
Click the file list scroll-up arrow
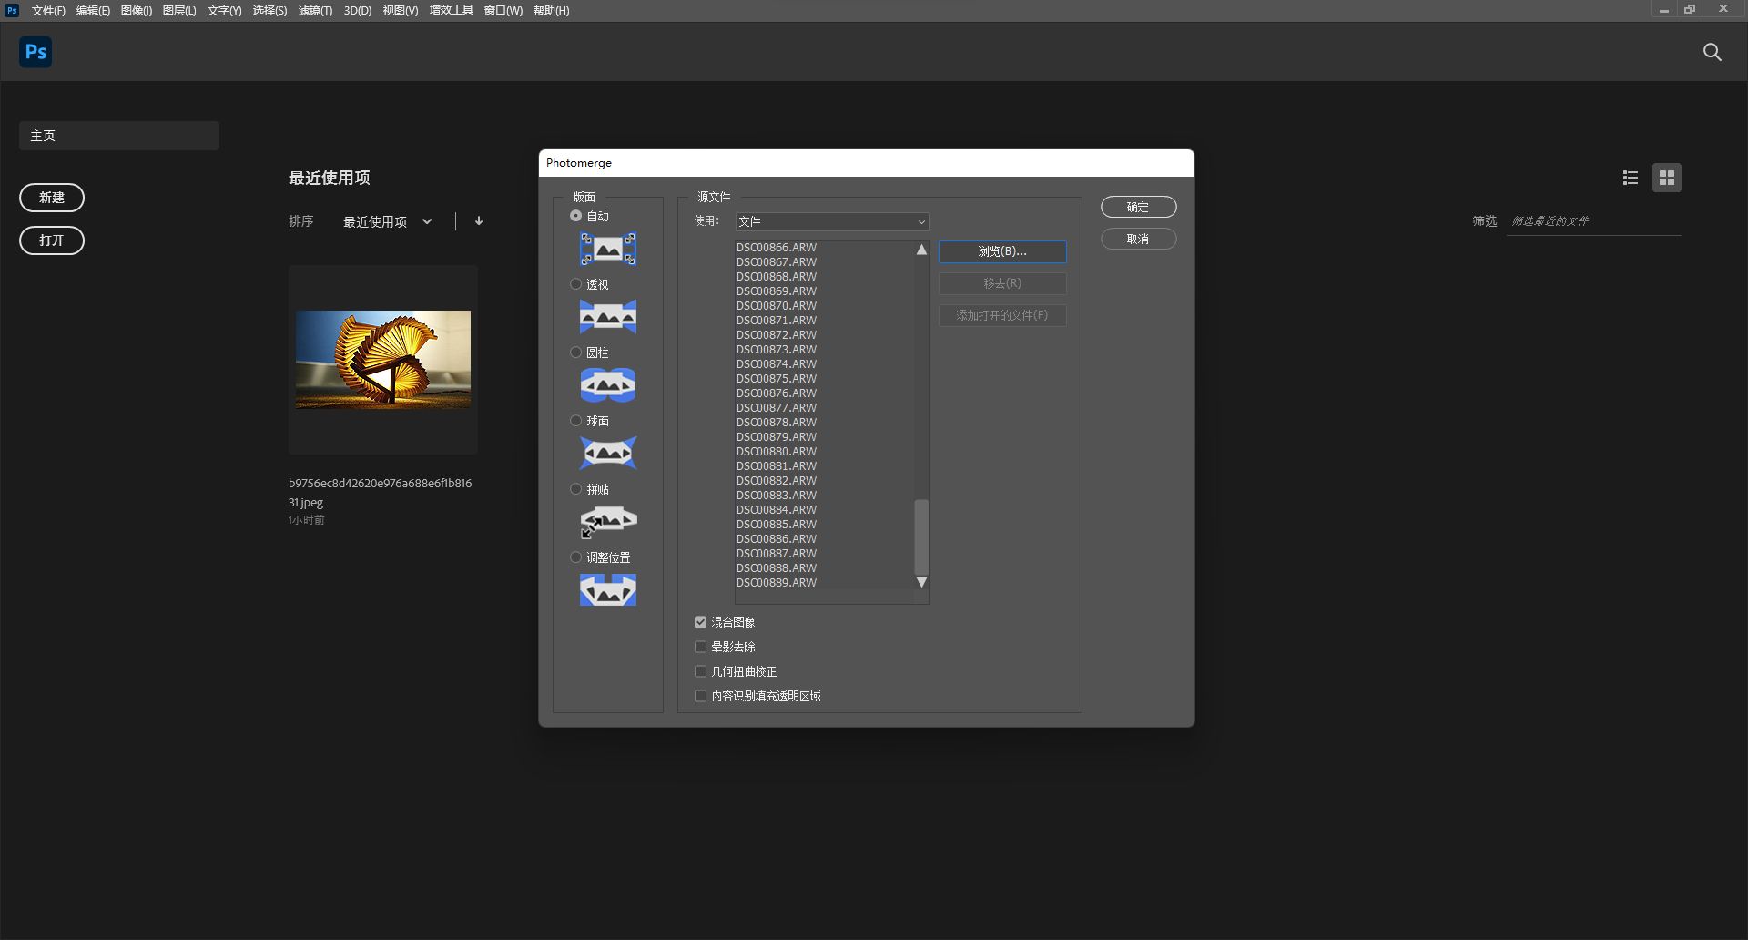click(921, 250)
